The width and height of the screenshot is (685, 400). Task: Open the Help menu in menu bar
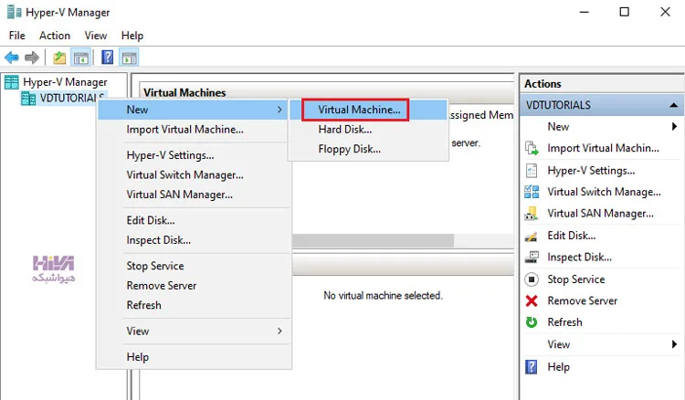point(132,36)
